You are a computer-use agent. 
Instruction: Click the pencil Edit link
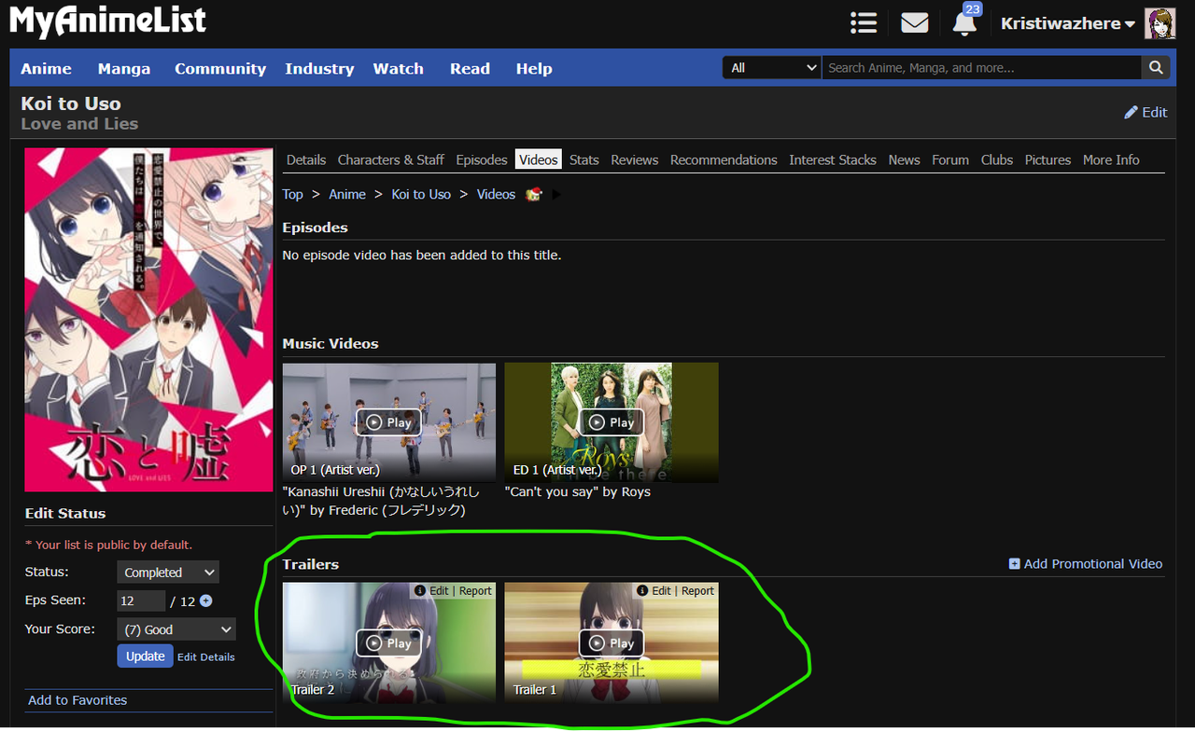coord(1146,112)
